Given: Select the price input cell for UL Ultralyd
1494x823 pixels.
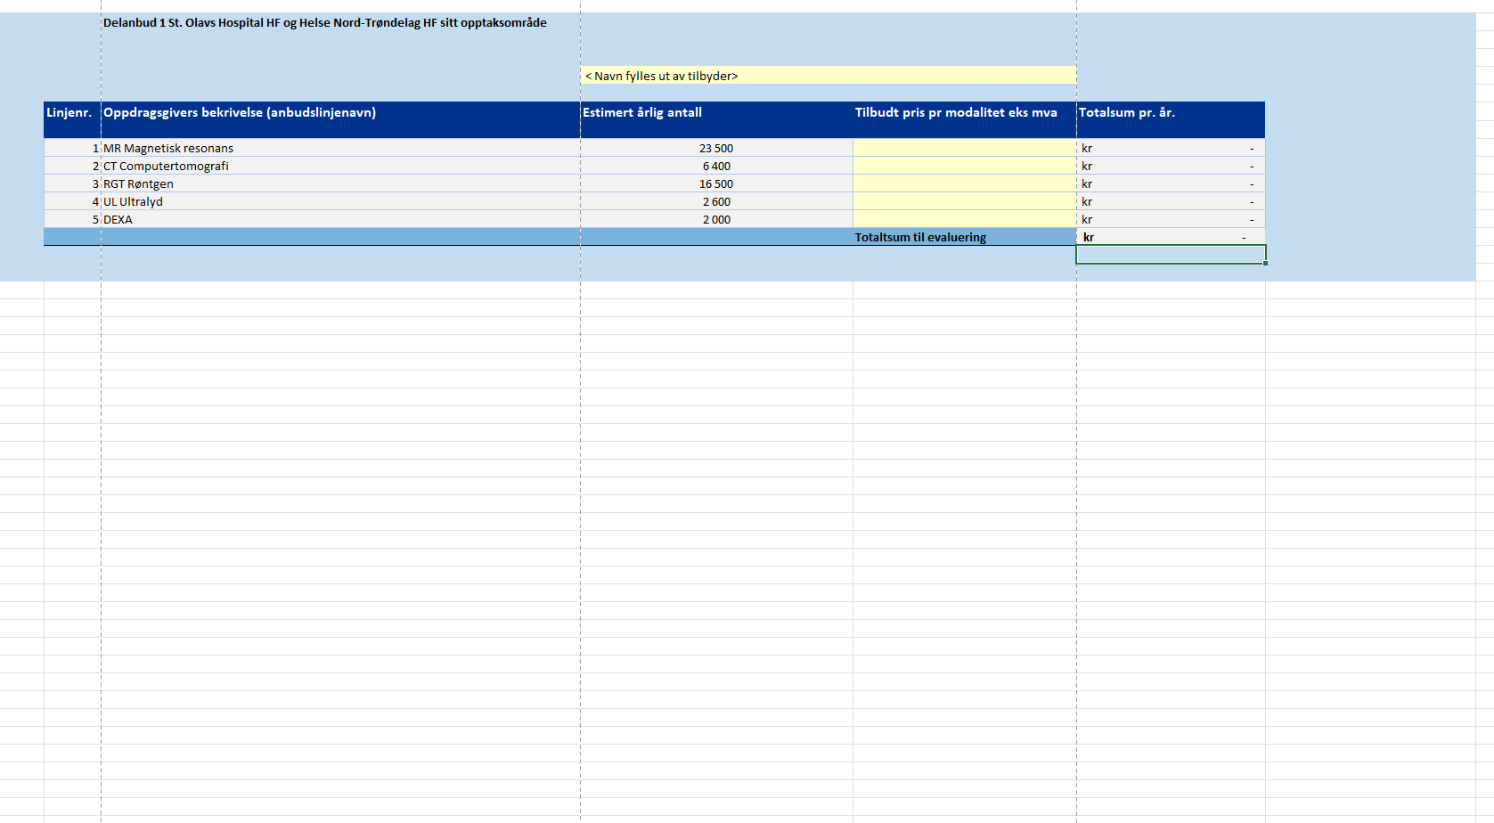Looking at the screenshot, I should 964,201.
